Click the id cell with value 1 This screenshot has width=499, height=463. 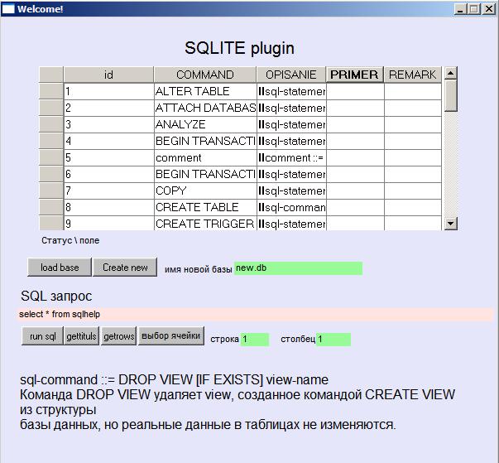pyautogui.click(x=109, y=91)
